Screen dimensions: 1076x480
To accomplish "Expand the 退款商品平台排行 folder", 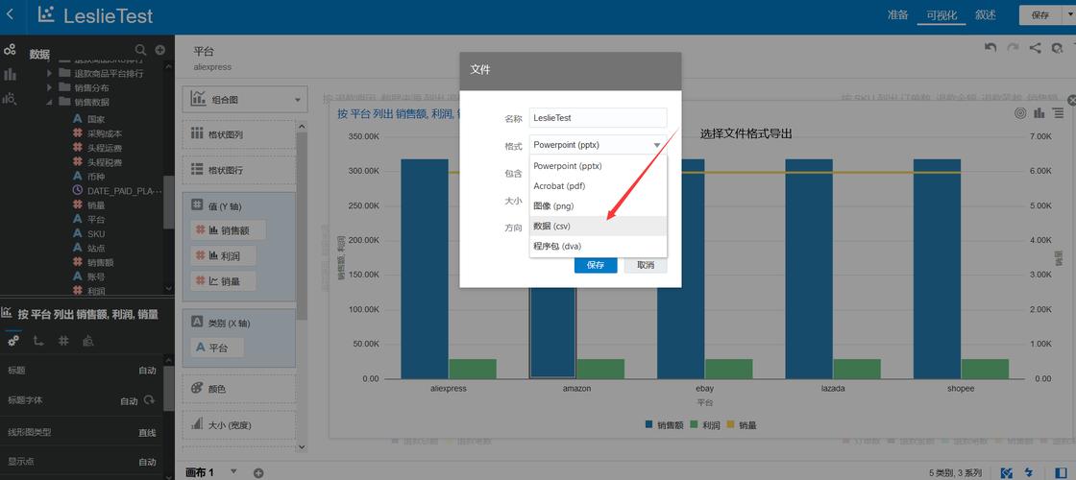I will click(x=49, y=73).
